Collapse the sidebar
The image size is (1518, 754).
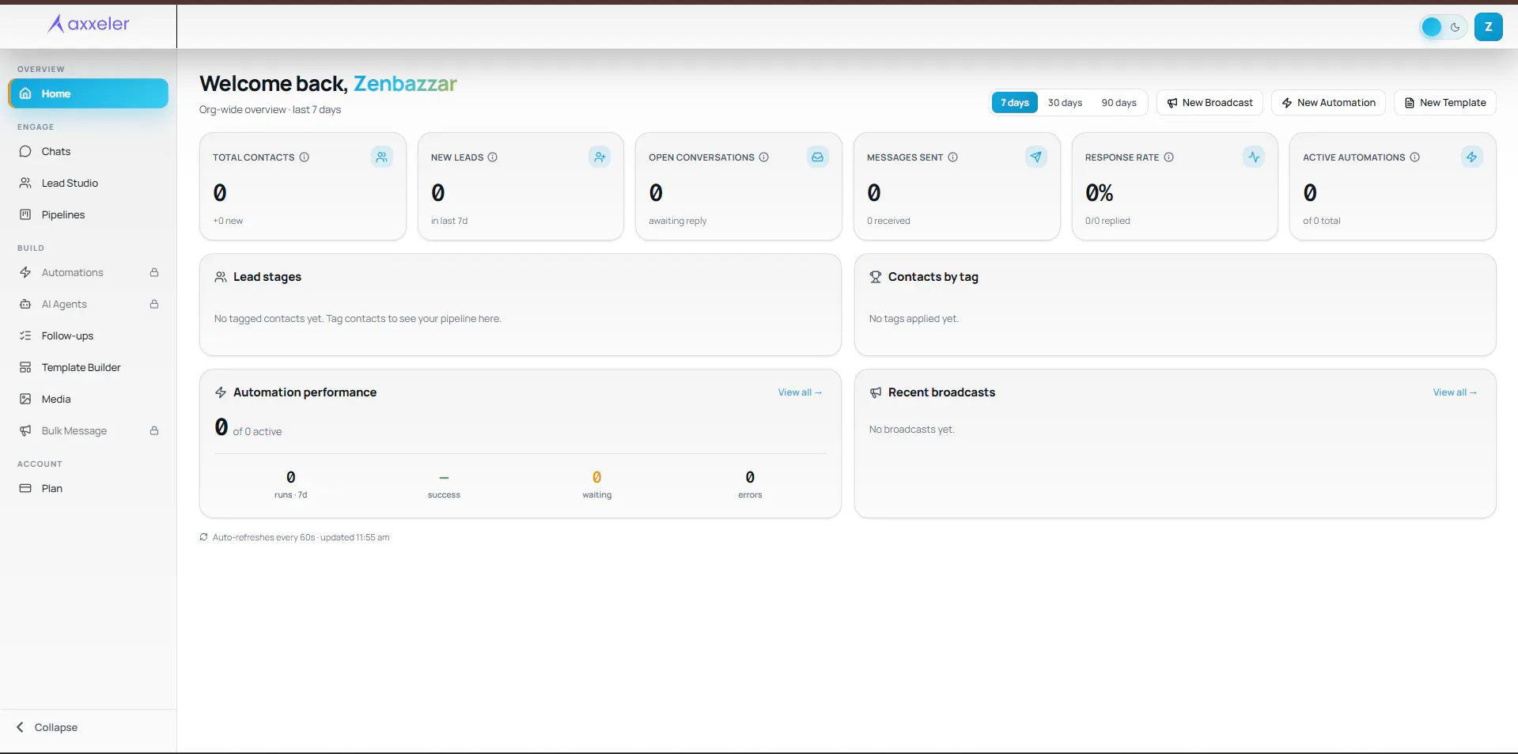[47, 727]
